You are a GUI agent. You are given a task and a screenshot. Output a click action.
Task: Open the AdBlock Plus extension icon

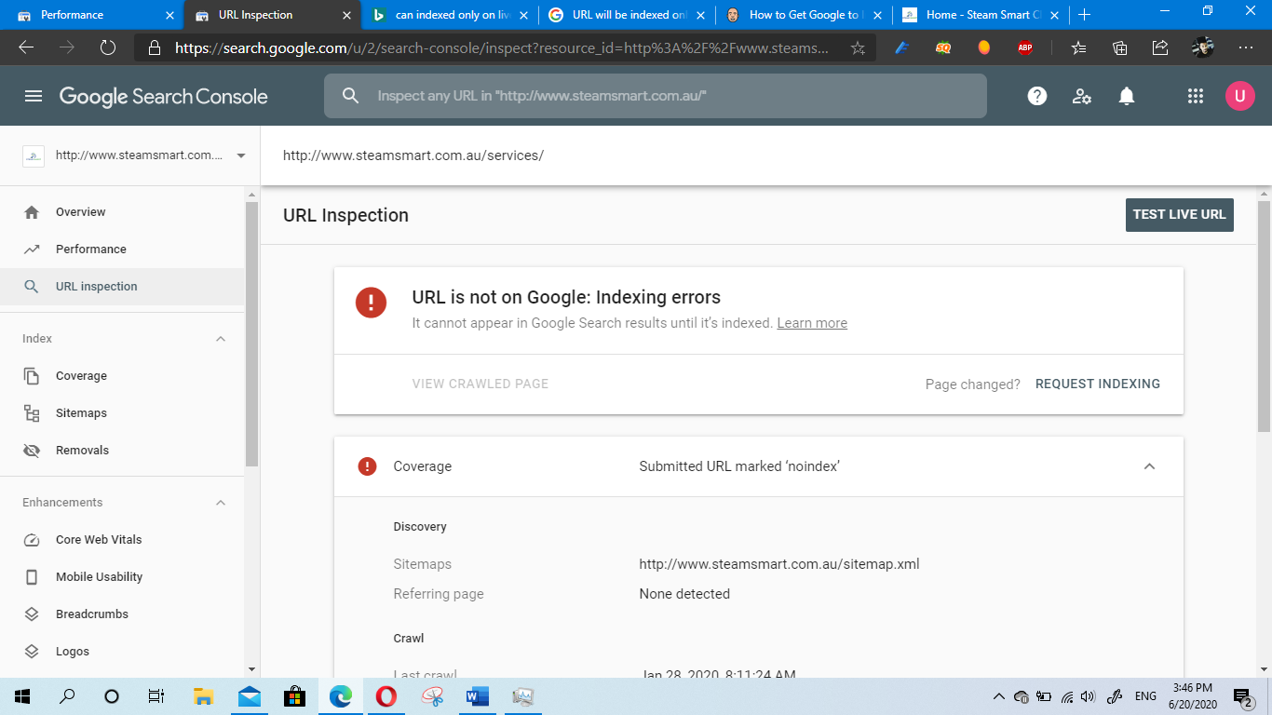tap(1025, 47)
